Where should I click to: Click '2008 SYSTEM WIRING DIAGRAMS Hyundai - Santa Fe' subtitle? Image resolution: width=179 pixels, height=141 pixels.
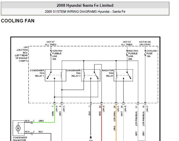click(x=85, y=12)
